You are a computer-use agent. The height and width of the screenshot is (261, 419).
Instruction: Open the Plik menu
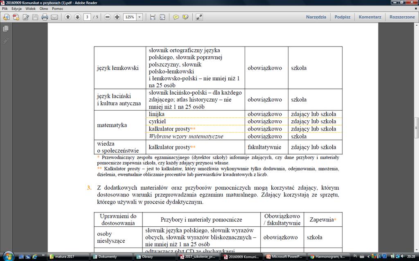[5, 9]
